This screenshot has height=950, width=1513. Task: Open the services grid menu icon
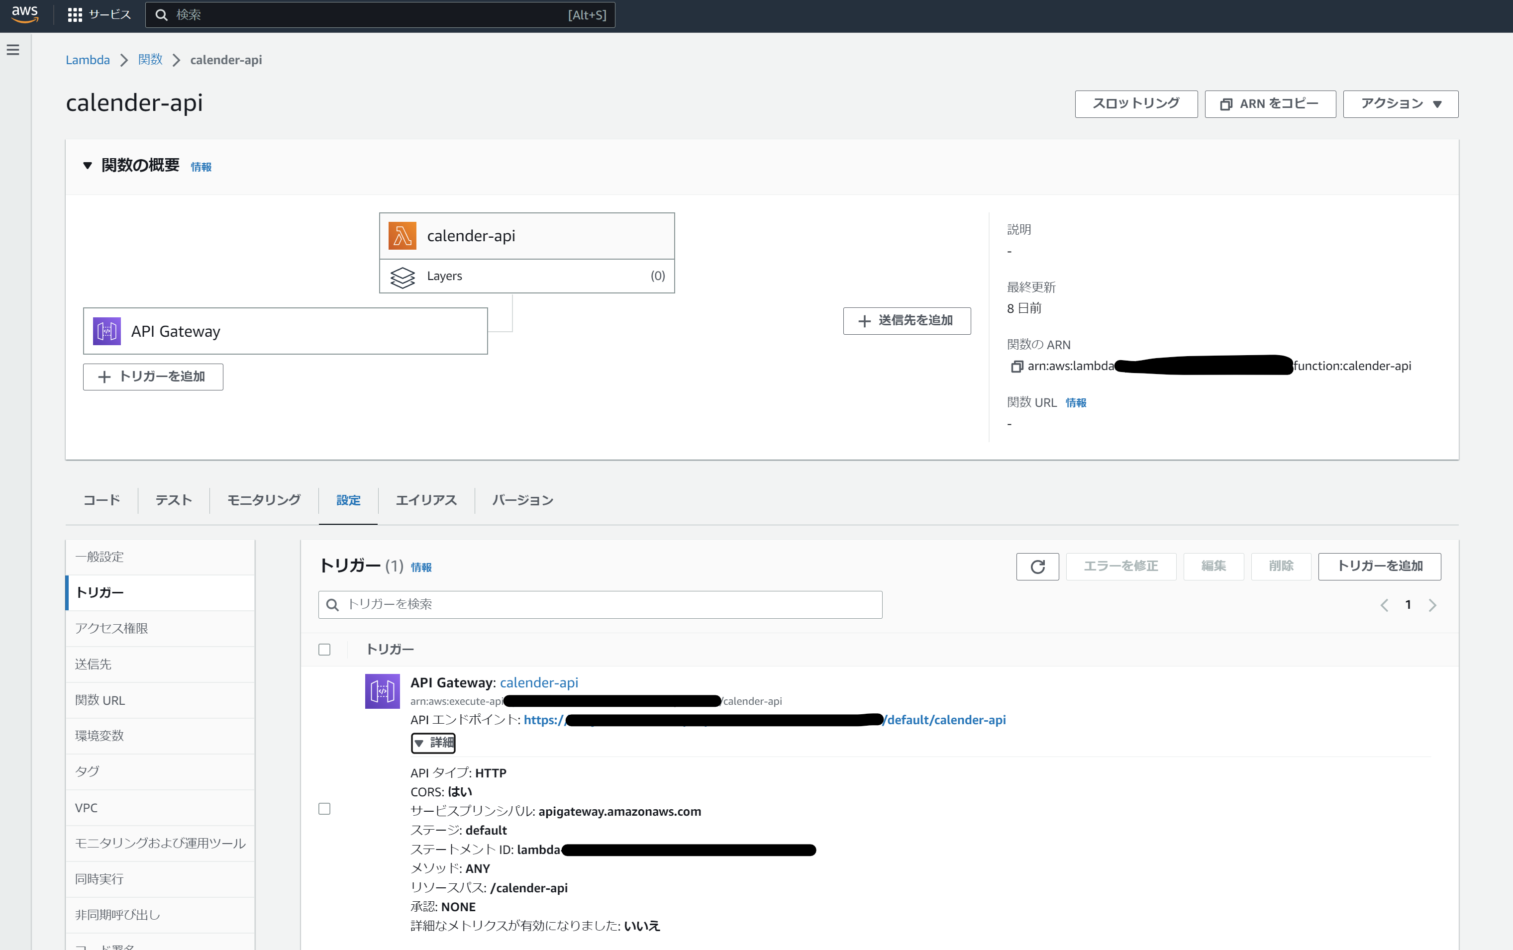(x=75, y=14)
